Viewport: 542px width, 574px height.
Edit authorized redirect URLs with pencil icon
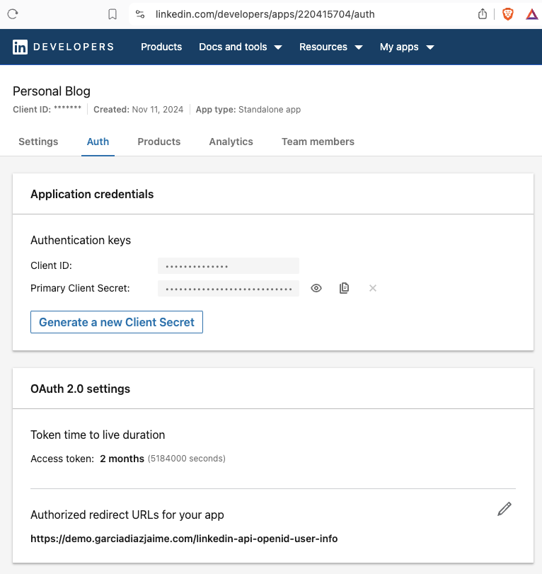tap(504, 509)
